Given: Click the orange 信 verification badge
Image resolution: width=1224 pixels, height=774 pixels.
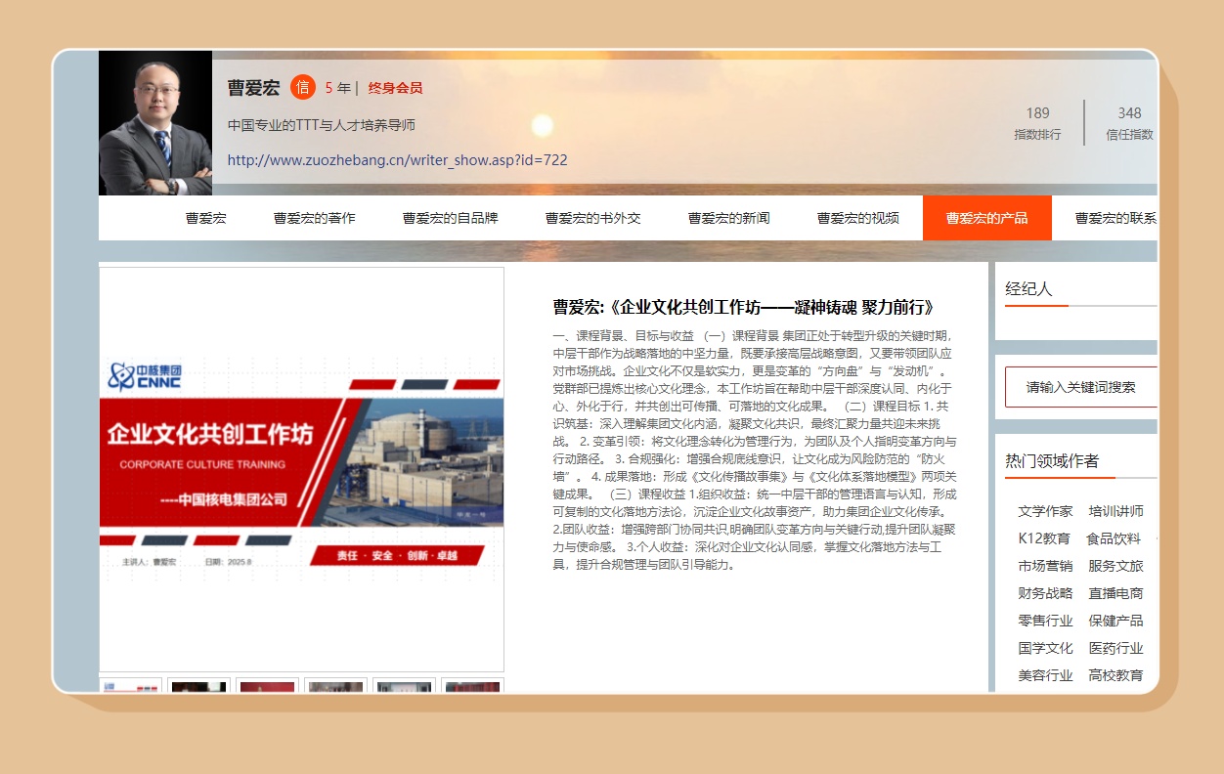Looking at the screenshot, I should 303,88.
